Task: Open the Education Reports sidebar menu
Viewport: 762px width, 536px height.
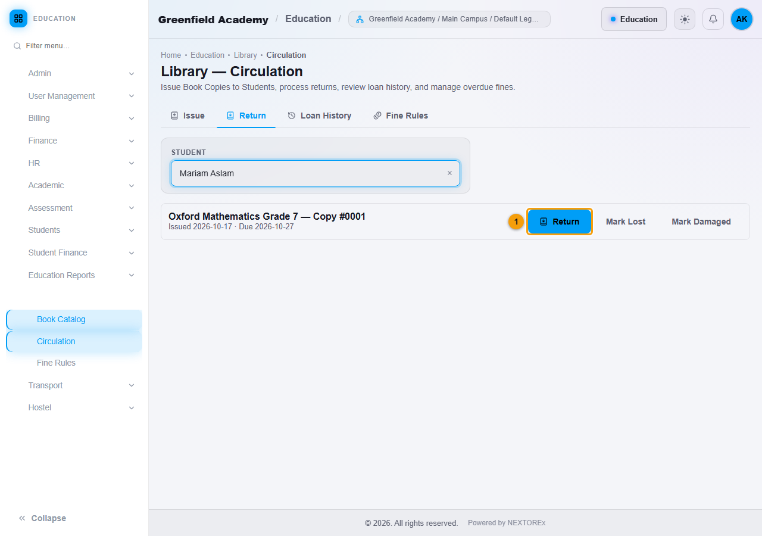Action: click(74, 275)
